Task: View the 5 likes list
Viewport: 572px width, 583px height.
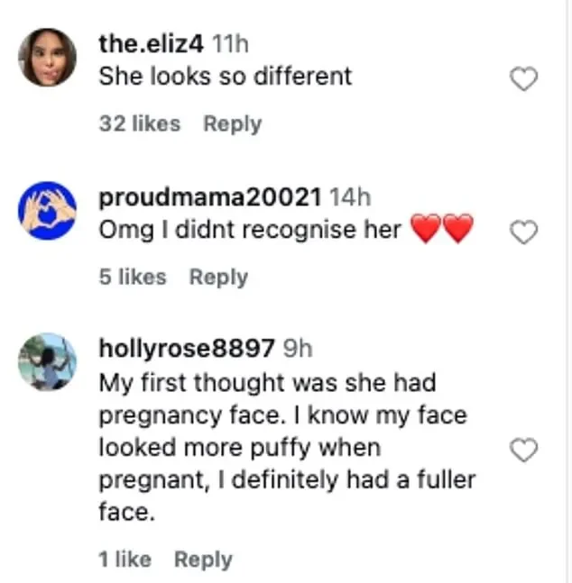Action: click(x=133, y=277)
